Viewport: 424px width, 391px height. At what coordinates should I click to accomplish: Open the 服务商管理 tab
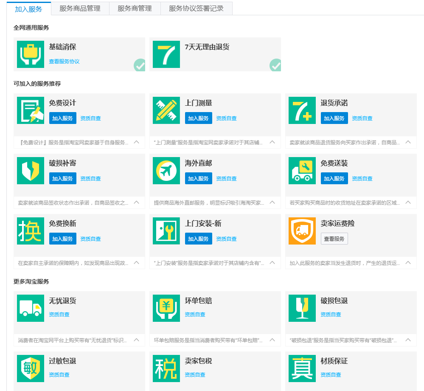(135, 8)
